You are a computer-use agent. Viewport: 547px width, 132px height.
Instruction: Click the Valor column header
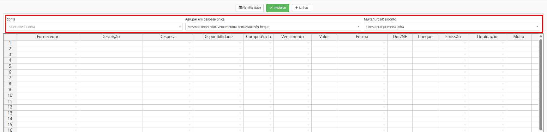click(x=324, y=37)
